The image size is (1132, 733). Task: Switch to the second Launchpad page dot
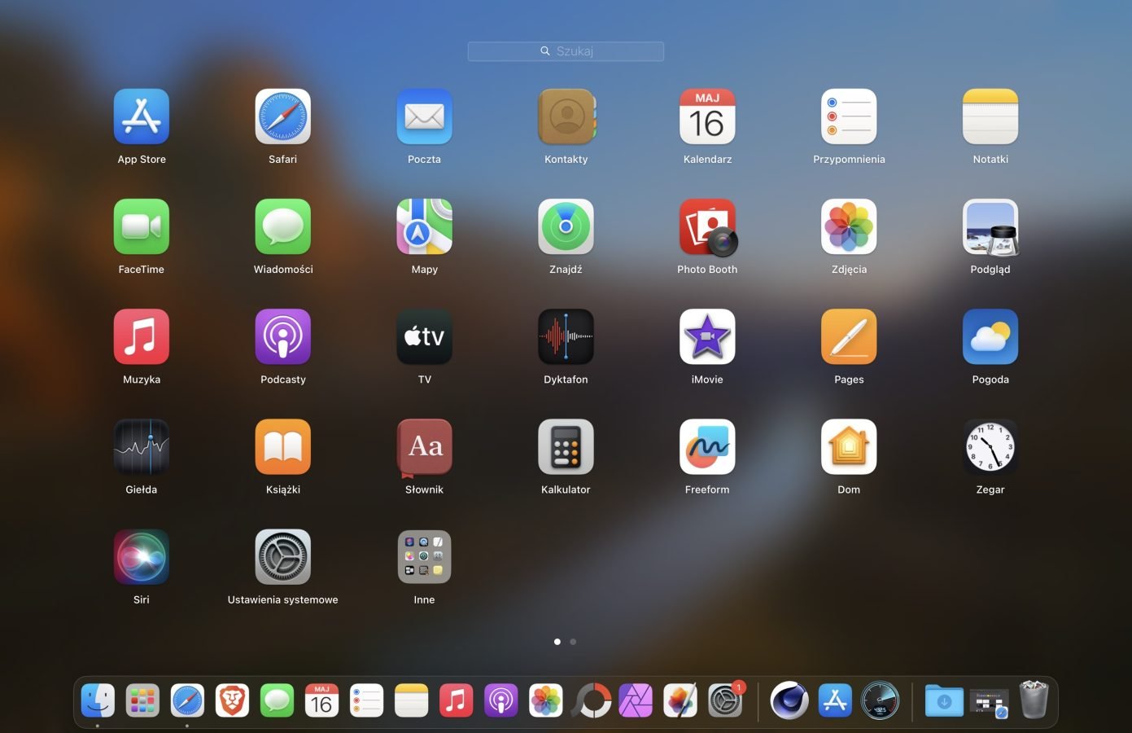[x=573, y=642]
